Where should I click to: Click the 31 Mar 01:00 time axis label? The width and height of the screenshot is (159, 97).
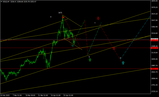[x=43, y=95]
